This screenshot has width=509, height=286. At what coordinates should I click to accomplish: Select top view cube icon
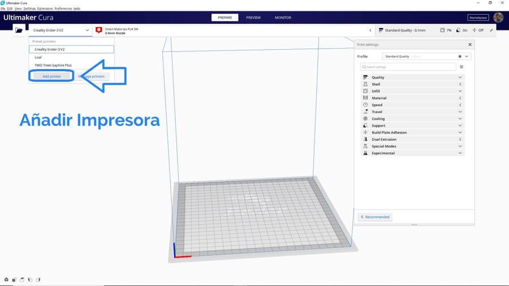pos(22,280)
